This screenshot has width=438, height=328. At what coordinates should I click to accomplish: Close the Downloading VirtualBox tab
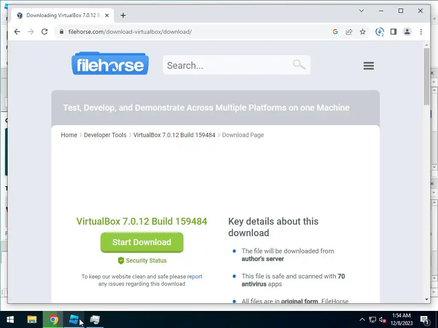click(107, 15)
